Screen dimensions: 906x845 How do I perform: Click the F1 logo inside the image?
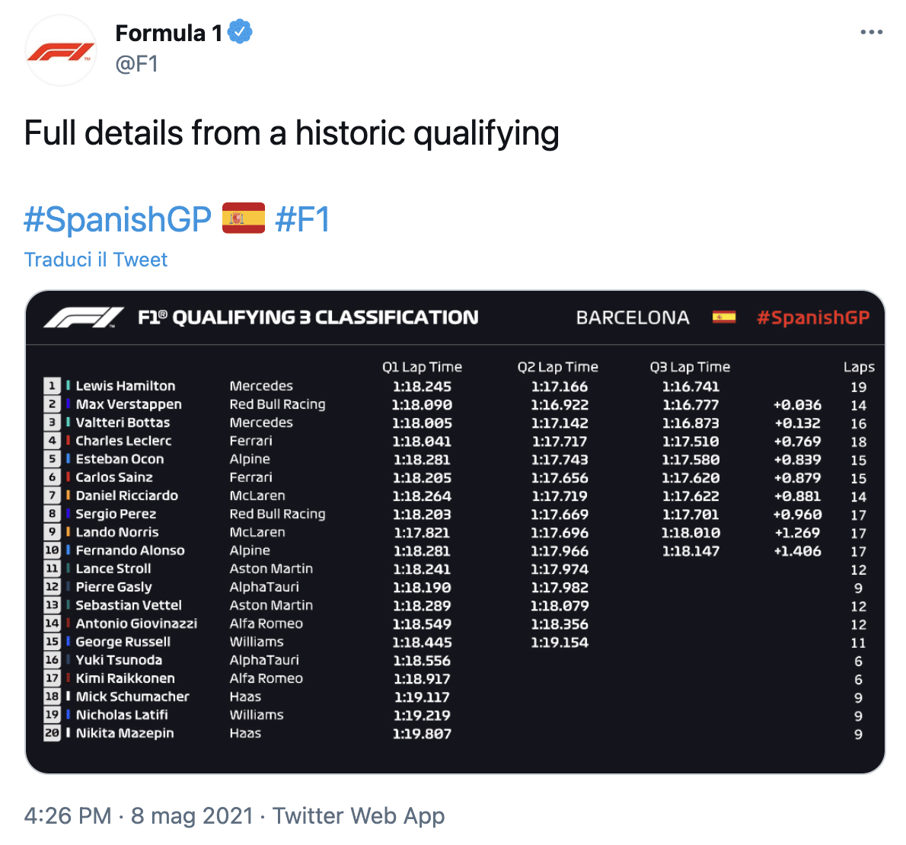84,317
